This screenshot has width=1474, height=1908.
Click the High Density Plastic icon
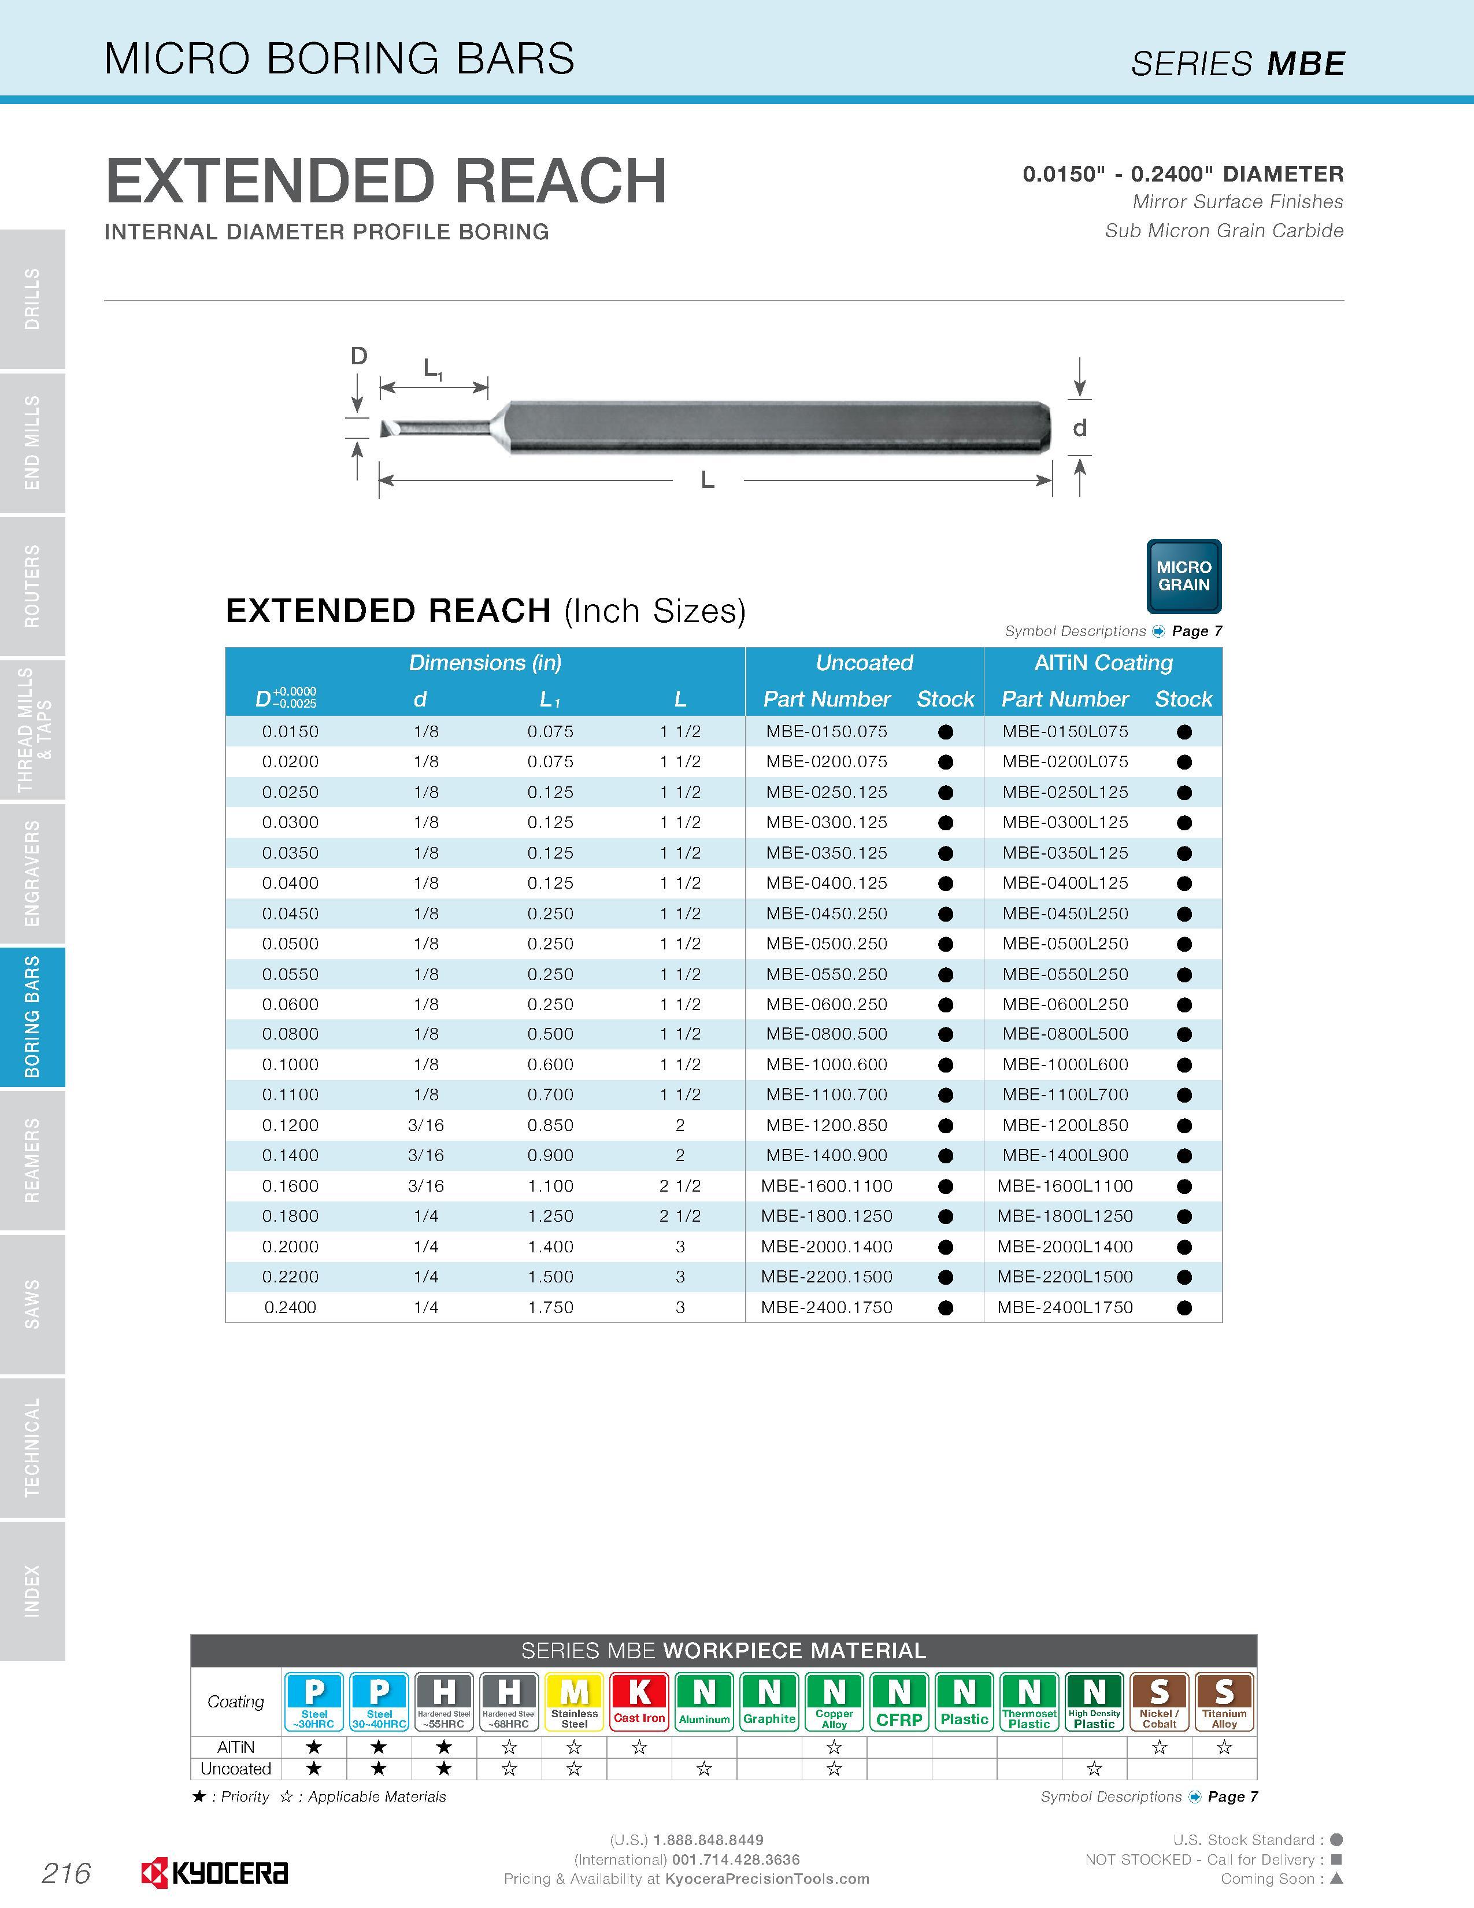[1095, 1701]
